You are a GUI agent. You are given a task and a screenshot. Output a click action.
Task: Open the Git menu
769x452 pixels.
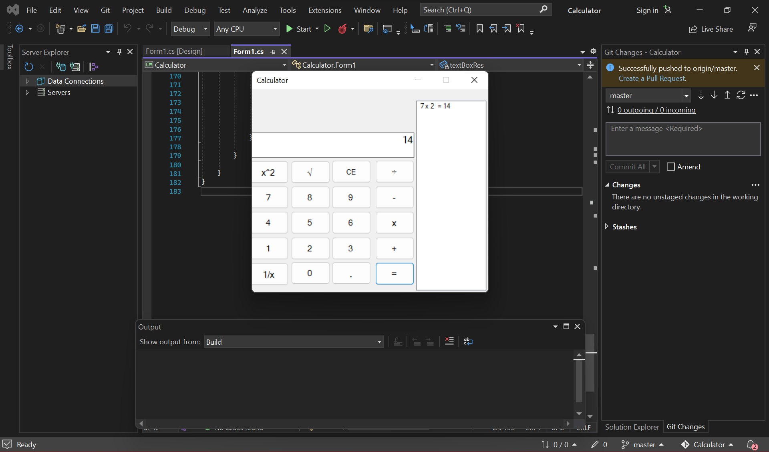tap(105, 10)
